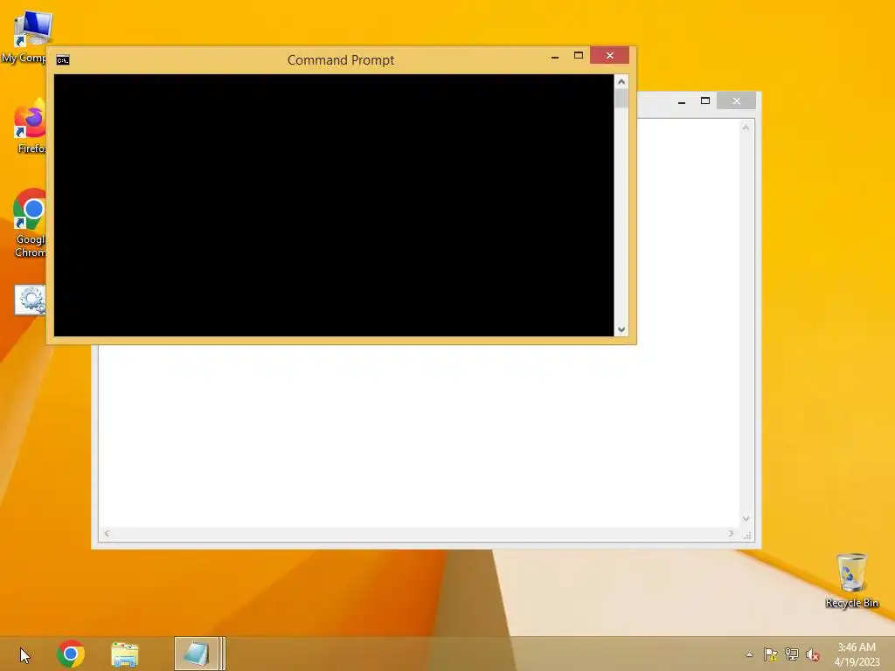Click the Command Prompt scroll up arrow
This screenshot has width=895, height=671.
[621, 81]
